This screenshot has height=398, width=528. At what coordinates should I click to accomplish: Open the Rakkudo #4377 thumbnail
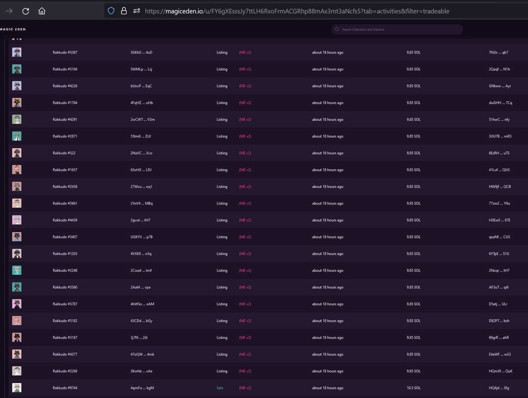[x=17, y=354]
